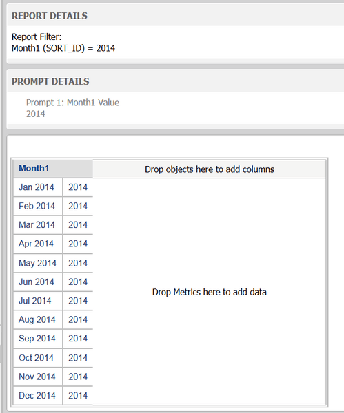Image resolution: width=344 pixels, height=413 pixels.
Task: Click the Drop objects here columns zone
Action: 210,169
